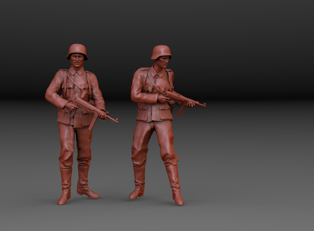The height and width of the screenshot is (231, 314).
Task: Click the left soldier's helmet
Action: pyautogui.click(x=77, y=52)
